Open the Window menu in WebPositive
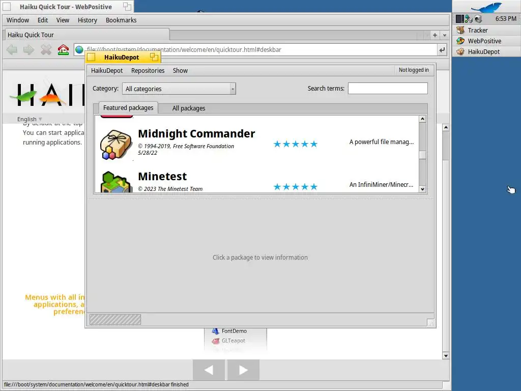The image size is (521, 391). coord(18,20)
